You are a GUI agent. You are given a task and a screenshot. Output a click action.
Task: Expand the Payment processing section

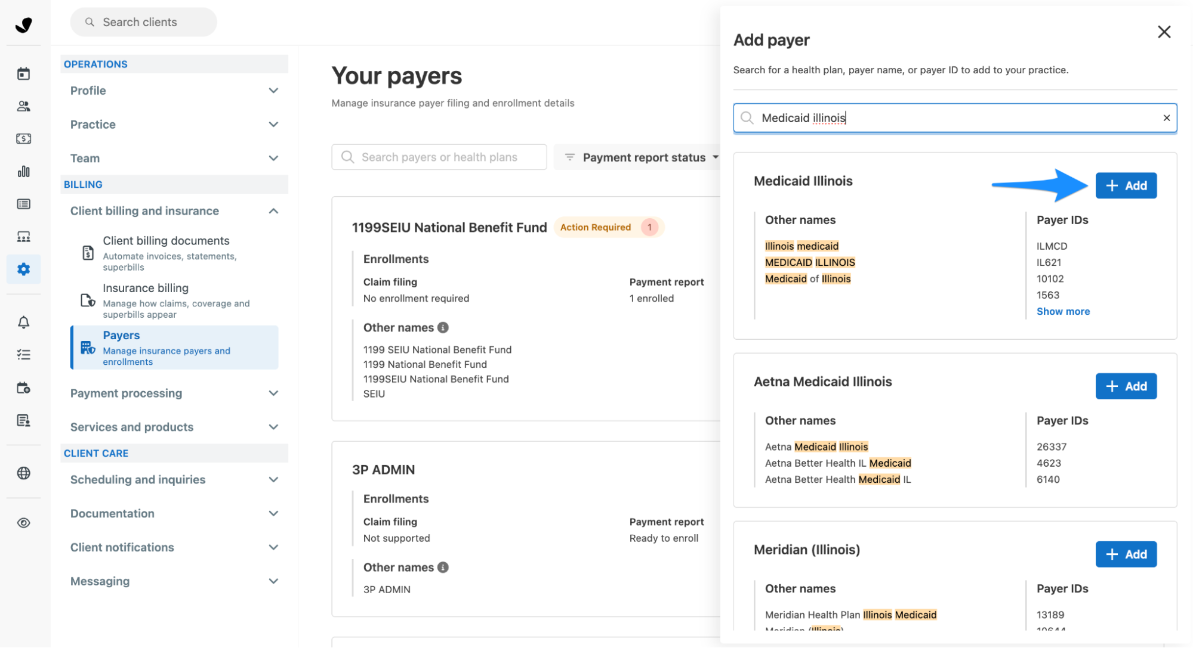174,393
